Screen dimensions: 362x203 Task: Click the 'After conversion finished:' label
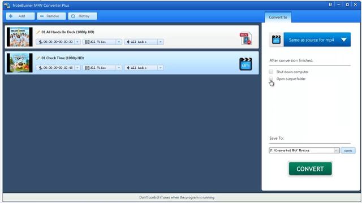pos(291,60)
